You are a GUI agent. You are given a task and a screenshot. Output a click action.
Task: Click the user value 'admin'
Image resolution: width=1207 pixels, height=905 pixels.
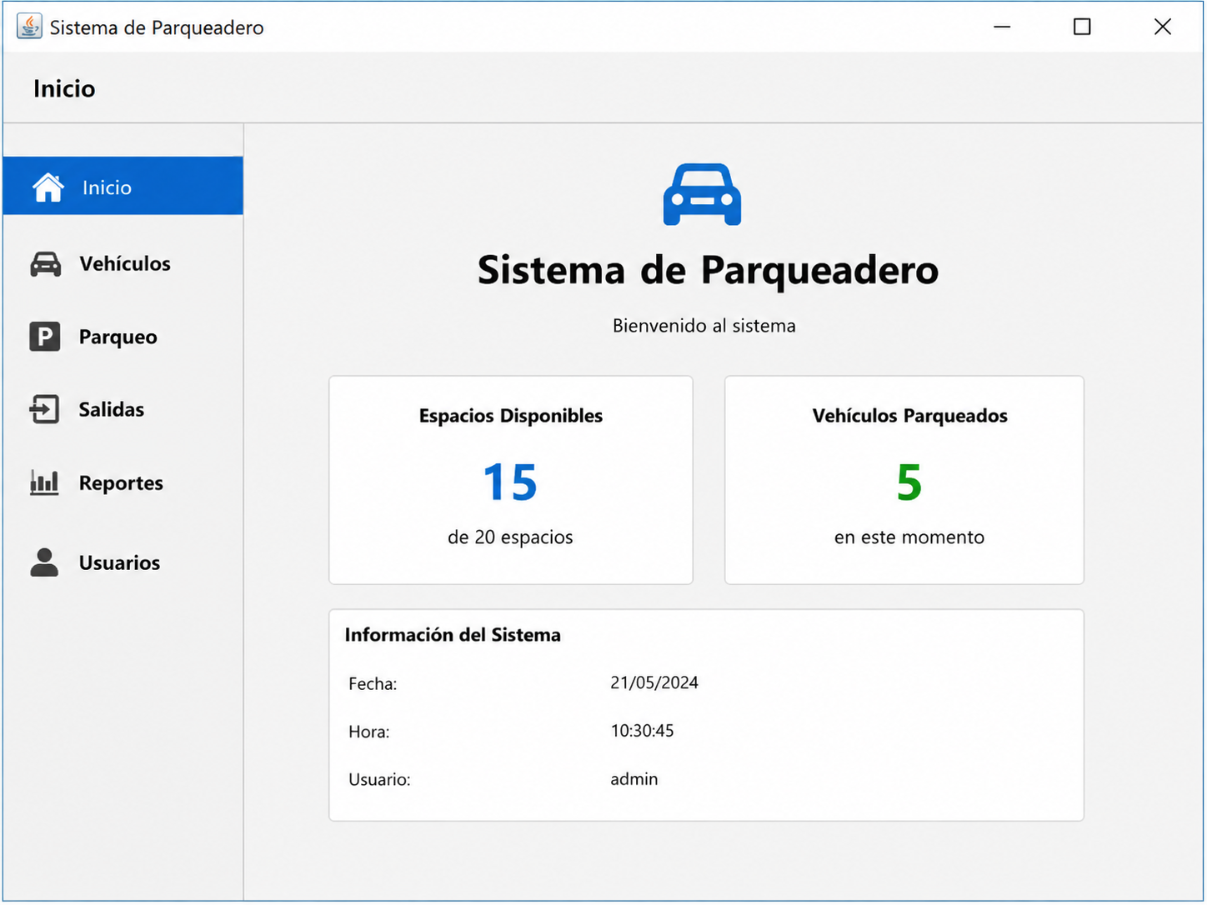(634, 779)
